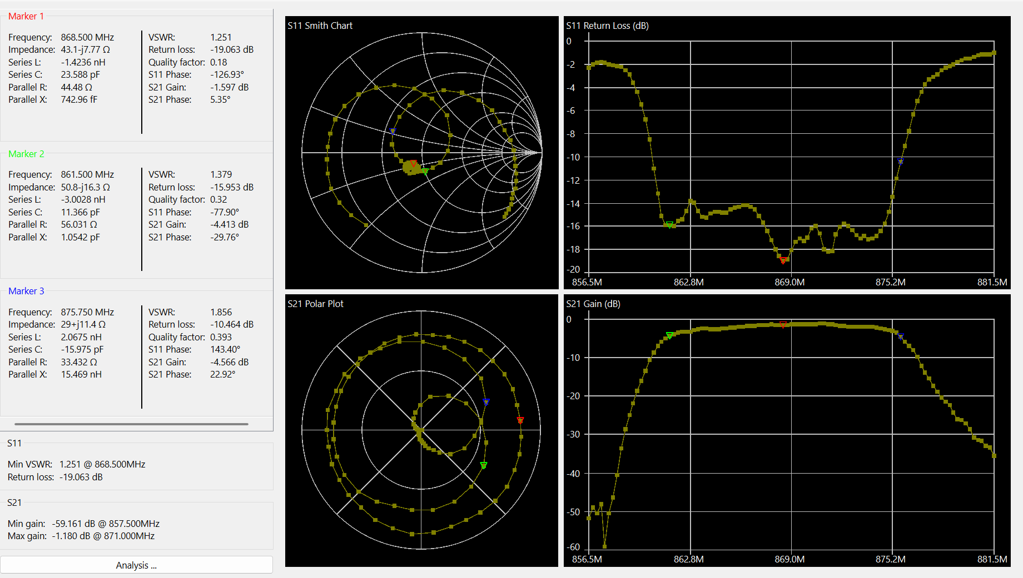Click the S21 Polar Plot title
The image size is (1023, 578).
point(316,304)
